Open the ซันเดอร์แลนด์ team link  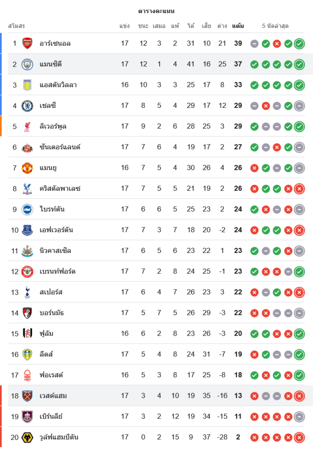(x=61, y=147)
